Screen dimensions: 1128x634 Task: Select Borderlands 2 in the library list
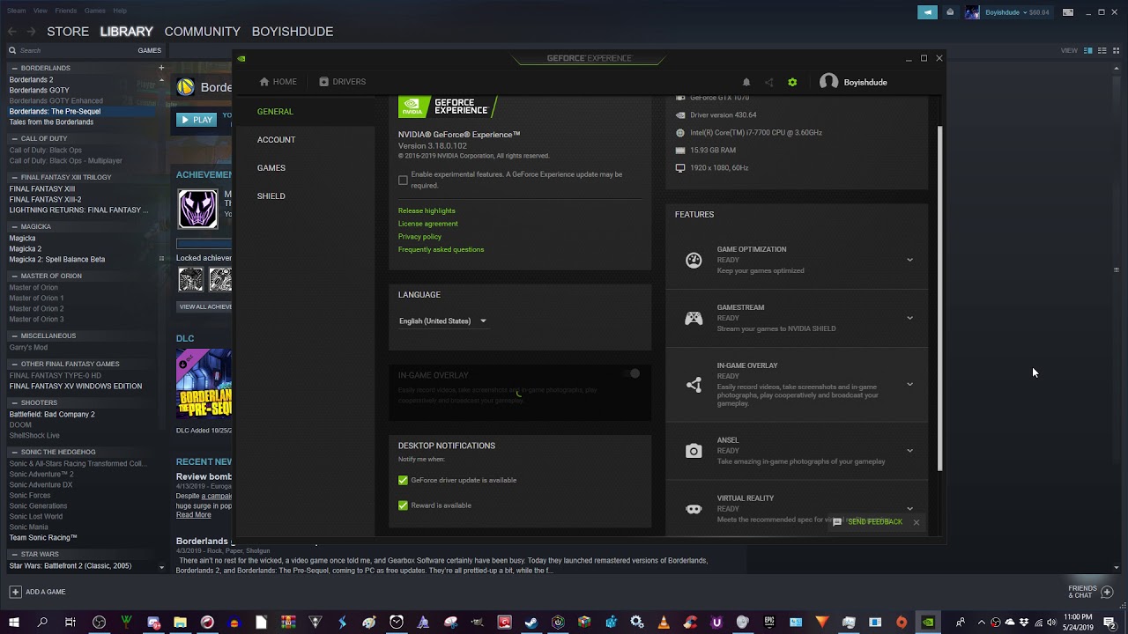[x=31, y=79]
